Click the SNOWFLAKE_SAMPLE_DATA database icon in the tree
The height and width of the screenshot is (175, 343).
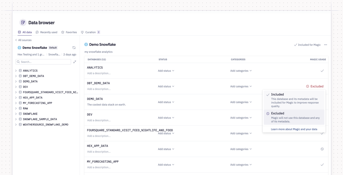point(20,119)
